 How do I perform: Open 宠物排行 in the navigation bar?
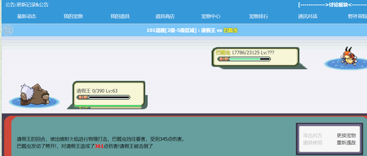pyautogui.click(x=258, y=16)
